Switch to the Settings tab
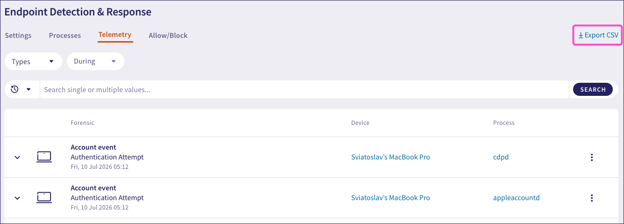 (18, 36)
